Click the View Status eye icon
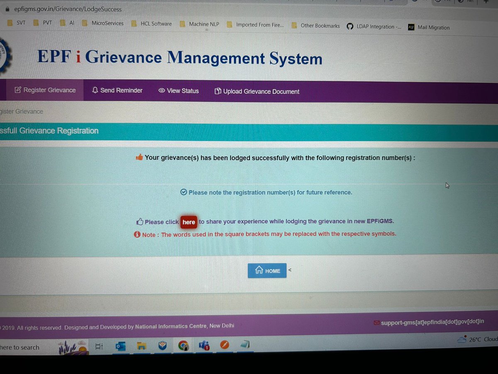The width and height of the screenshot is (498, 374). pyautogui.click(x=162, y=91)
